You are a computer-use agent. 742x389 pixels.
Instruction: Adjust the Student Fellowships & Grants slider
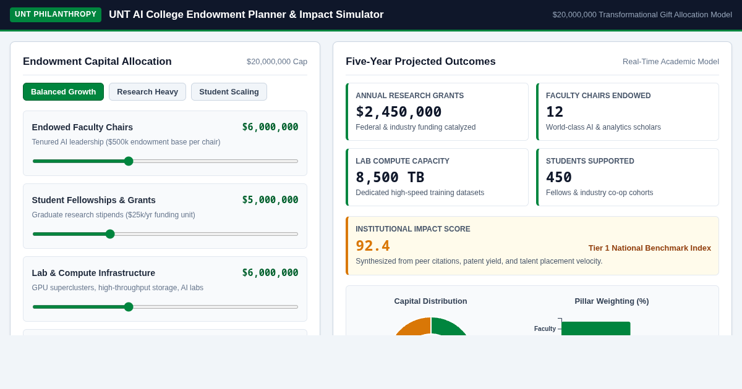(x=165, y=234)
